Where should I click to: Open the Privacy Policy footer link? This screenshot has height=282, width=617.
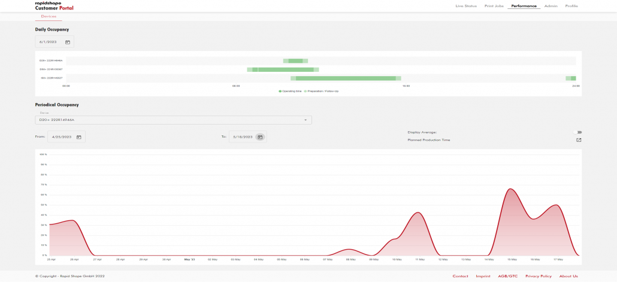539,276
